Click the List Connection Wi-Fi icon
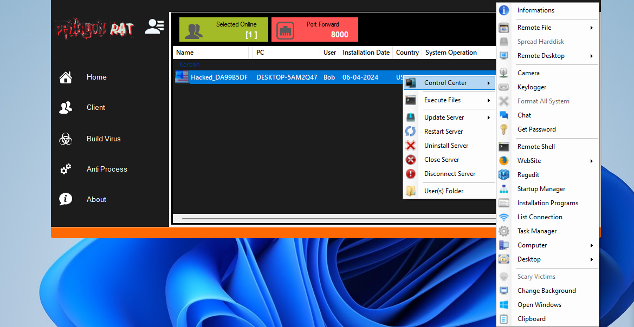This screenshot has height=327, width=634. tap(504, 217)
